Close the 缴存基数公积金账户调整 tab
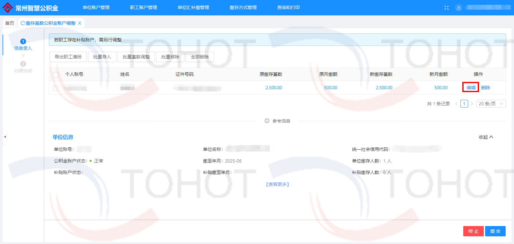Image resolution: width=514 pixels, height=244 pixels. [x=80, y=23]
